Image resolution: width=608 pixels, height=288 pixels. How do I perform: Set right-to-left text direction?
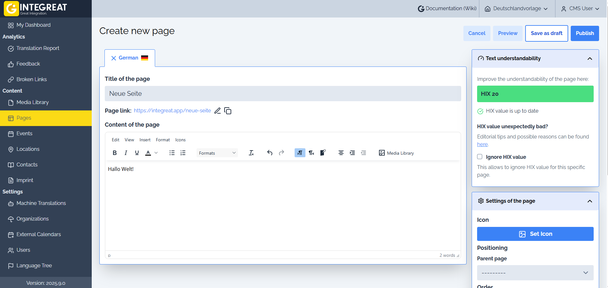click(x=311, y=153)
